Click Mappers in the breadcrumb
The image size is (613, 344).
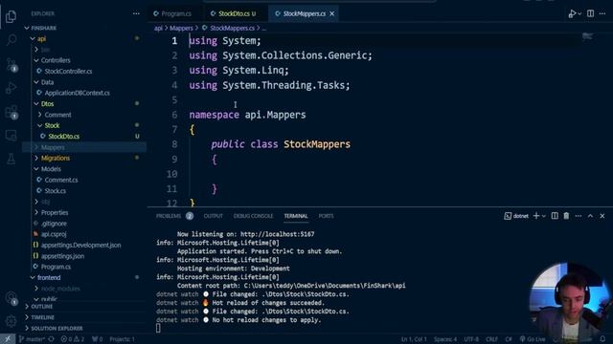181,28
